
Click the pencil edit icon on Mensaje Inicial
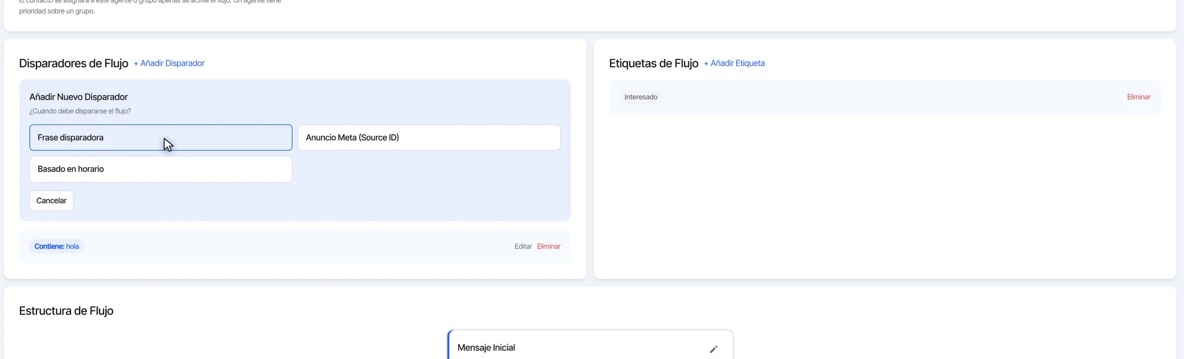point(713,349)
